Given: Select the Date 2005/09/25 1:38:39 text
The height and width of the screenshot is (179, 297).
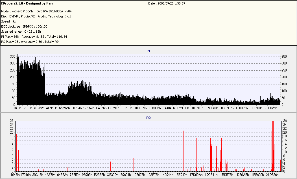Looking at the screenshot, I should 167,3.
